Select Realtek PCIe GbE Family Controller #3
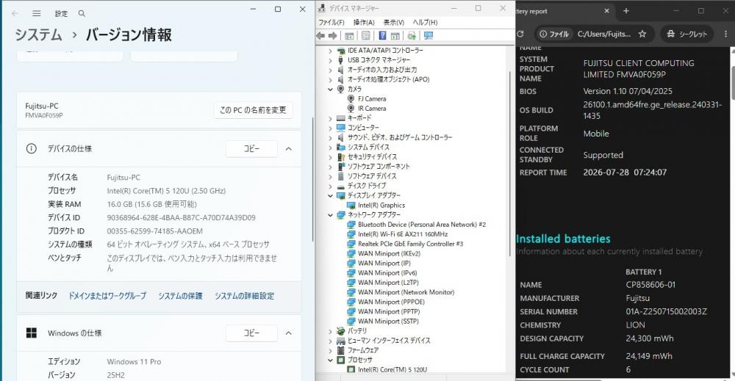The height and width of the screenshot is (381, 735). 410,244
